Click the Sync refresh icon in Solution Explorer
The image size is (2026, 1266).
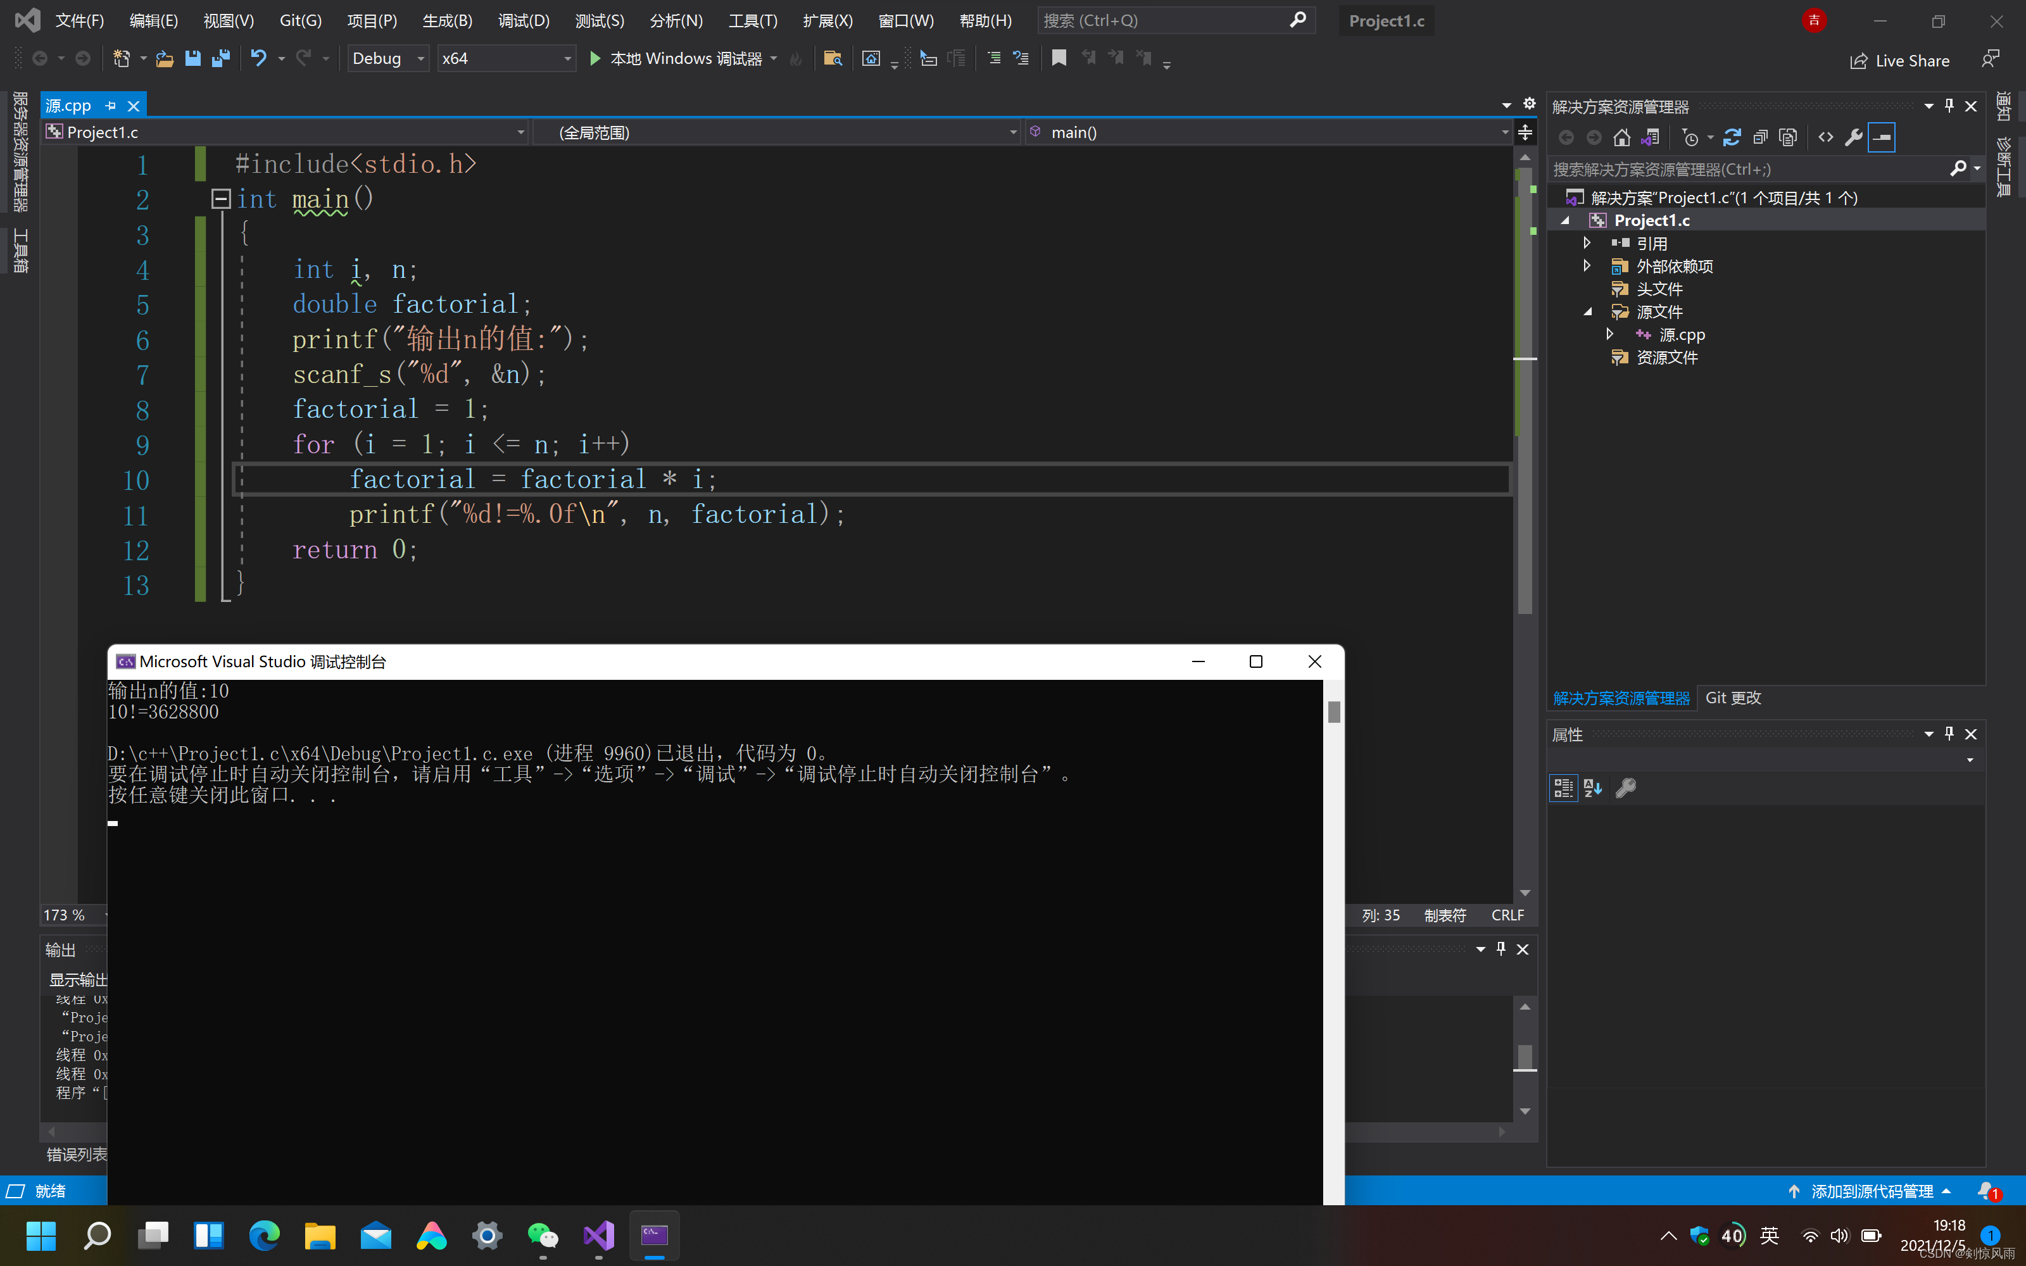pyautogui.click(x=1732, y=137)
